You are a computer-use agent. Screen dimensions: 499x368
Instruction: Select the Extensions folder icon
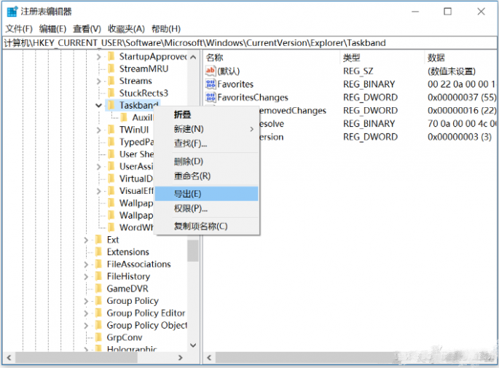[x=98, y=251]
